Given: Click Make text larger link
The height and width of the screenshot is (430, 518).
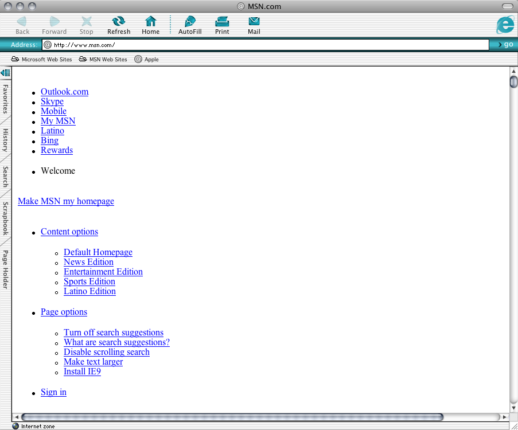Looking at the screenshot, I should click(93, 362).
